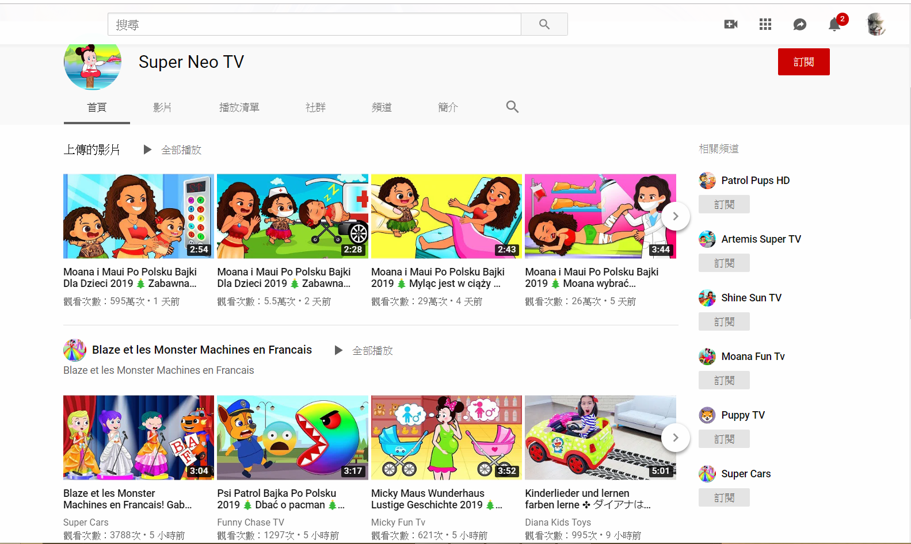Subscribe to Patrol Pups HD
The height and width of the screenshot is (544, 911).
pyautogui.click(x=724, y=204)
